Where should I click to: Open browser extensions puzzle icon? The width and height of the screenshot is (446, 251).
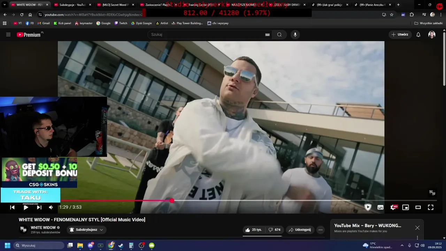pyautogui.click(x=412, y=15)
